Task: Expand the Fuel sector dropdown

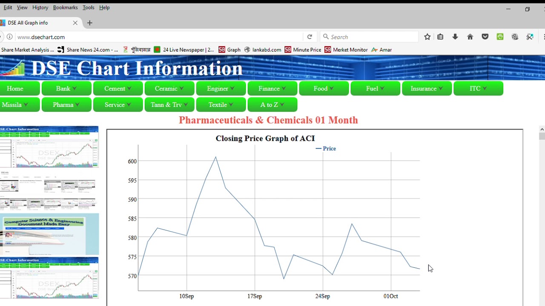Action: tap(376, 88)
